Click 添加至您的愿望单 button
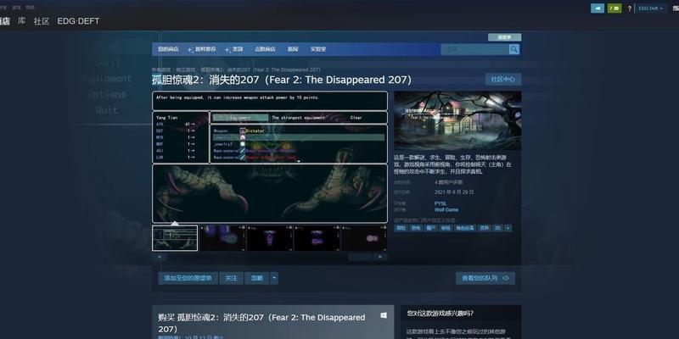Image resolution: width=679 pixels, height=339 pixels. (x=188, y=278)
